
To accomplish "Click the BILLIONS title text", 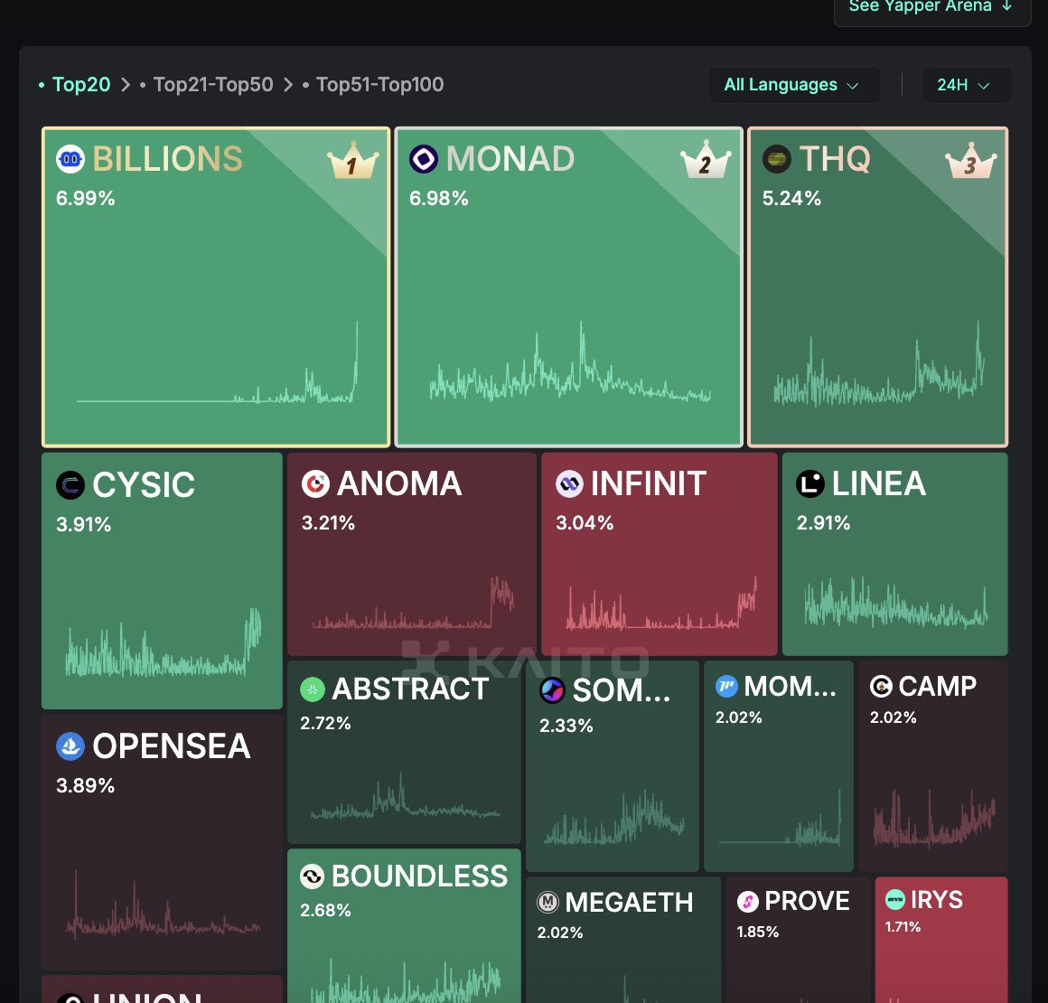I will click(x=167, y=159).
